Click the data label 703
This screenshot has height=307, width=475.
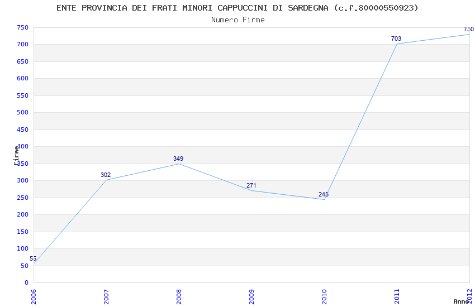click(396, 39)
